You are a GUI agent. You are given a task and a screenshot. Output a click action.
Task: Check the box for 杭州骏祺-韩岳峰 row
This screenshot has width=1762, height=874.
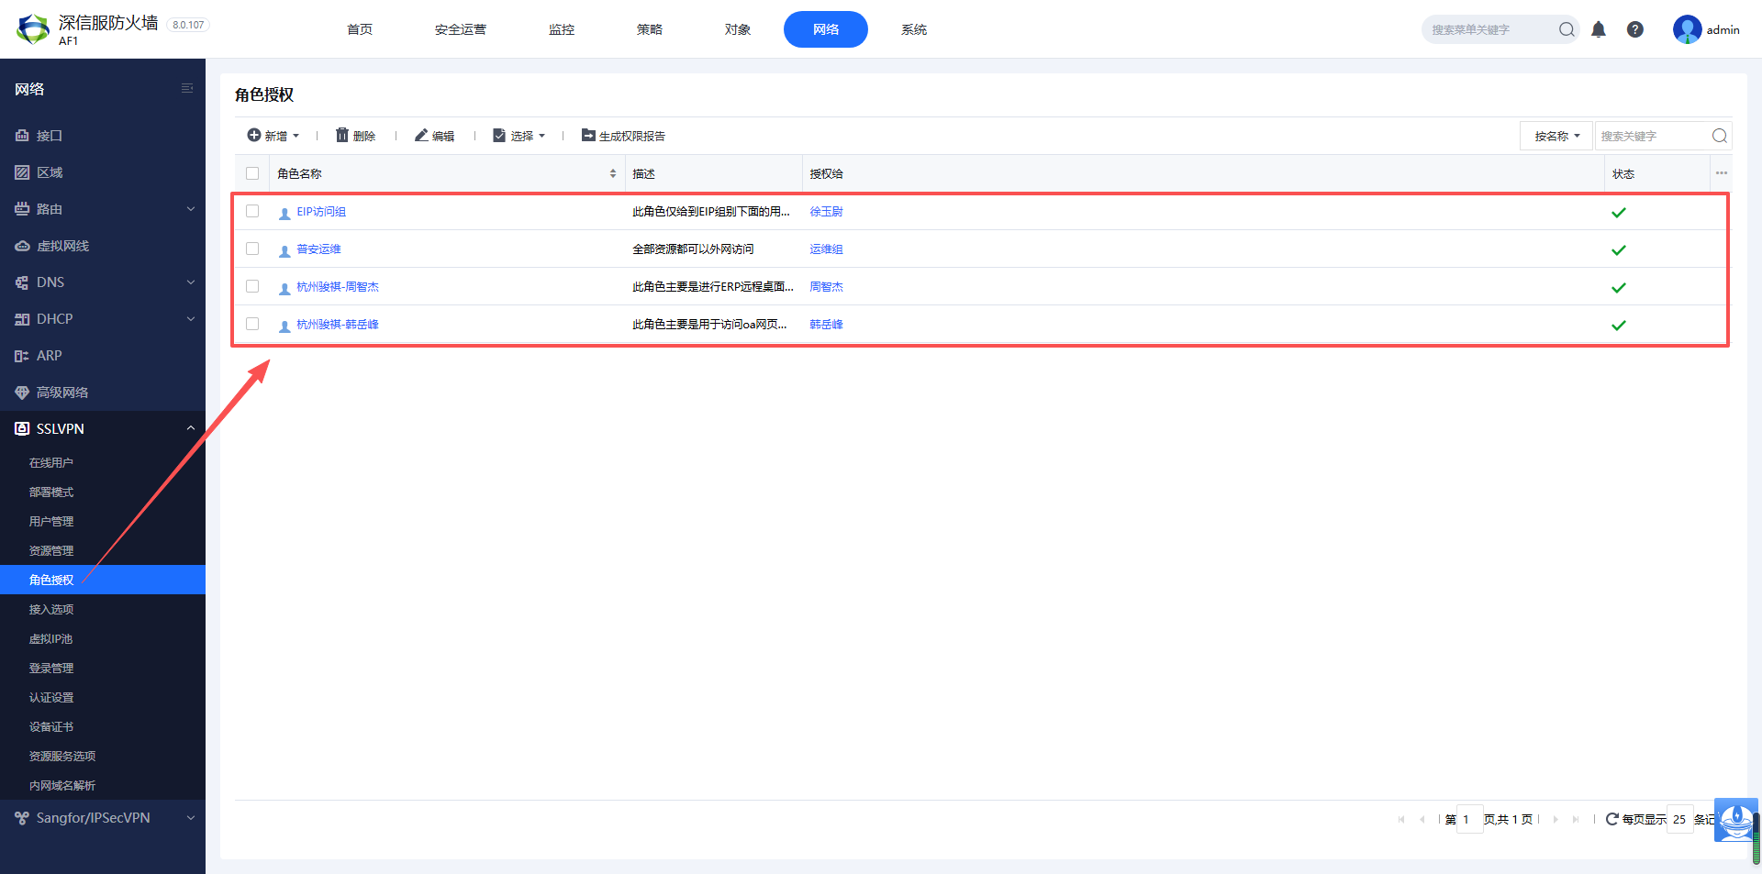pos(252,324)
